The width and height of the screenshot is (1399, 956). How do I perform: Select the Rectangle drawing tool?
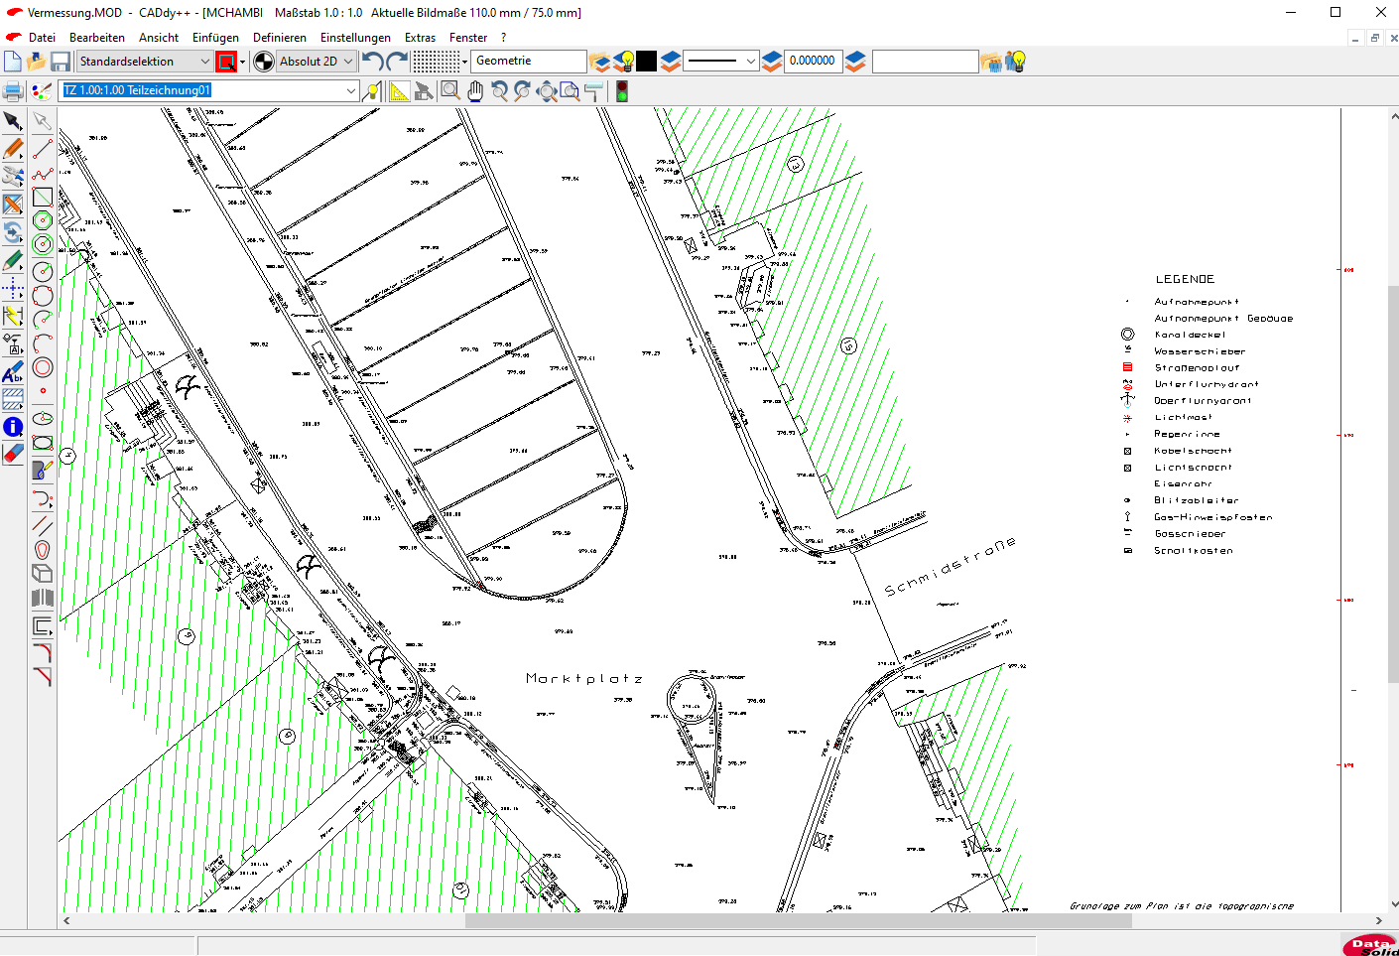click(43, 197)
